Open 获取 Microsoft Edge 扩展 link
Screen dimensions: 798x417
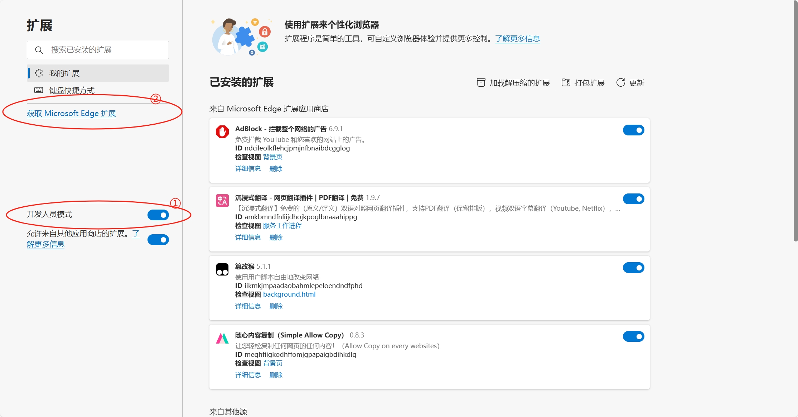[x=71, y=114]
